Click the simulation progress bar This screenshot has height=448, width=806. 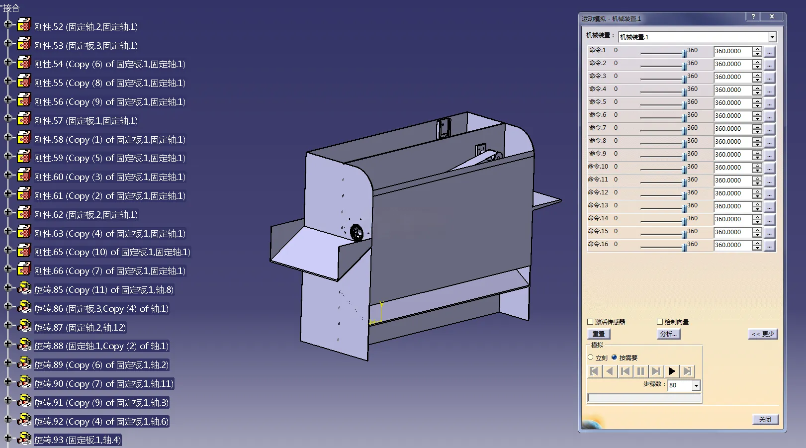[644, 398]
